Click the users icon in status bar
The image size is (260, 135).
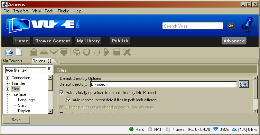[x=168, y=129]
